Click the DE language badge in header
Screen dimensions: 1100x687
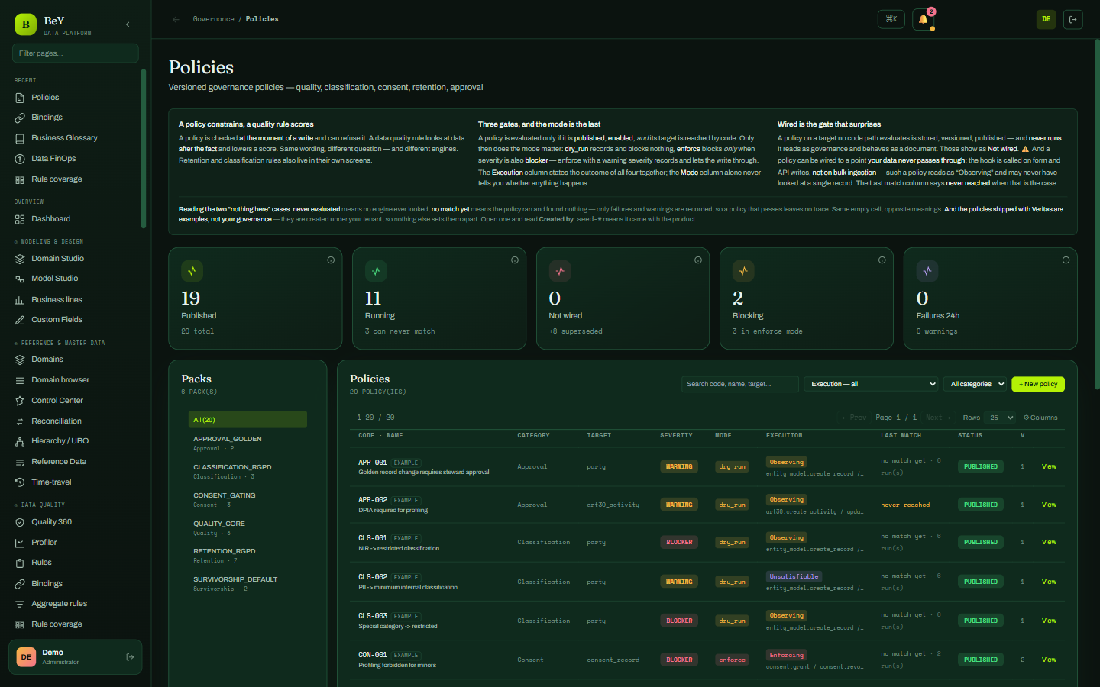pos(1046,19)
